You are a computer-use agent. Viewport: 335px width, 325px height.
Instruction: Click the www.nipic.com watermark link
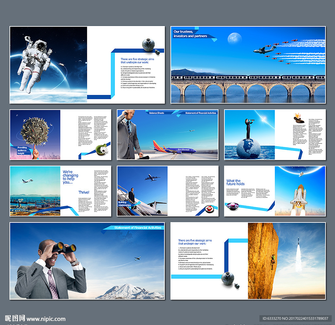(46, 319)
